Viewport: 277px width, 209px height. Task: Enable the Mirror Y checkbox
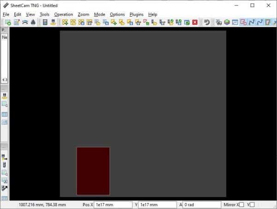click(x=252, y=204)
